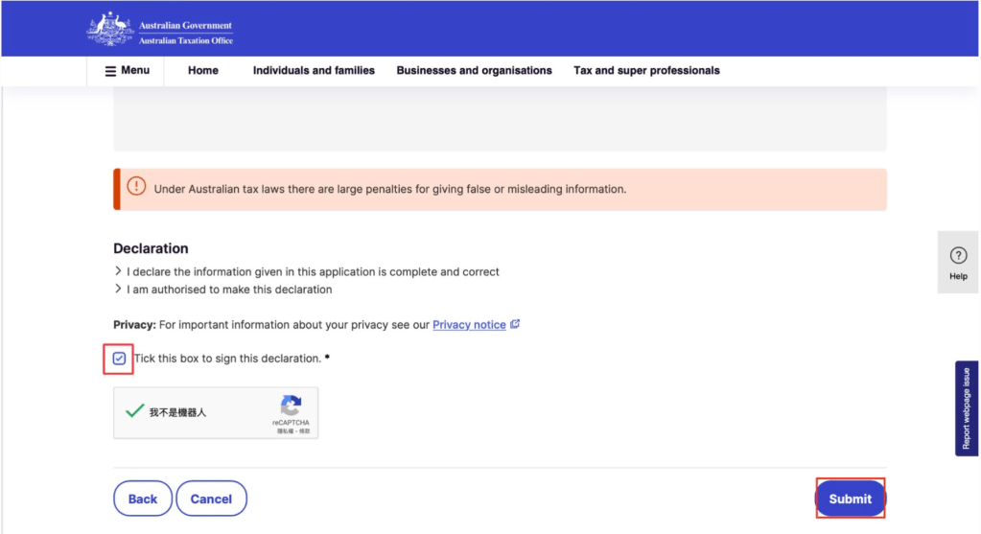Click the external link icon beside Privacy notice
981x534 pixels.
click(515, 324)
